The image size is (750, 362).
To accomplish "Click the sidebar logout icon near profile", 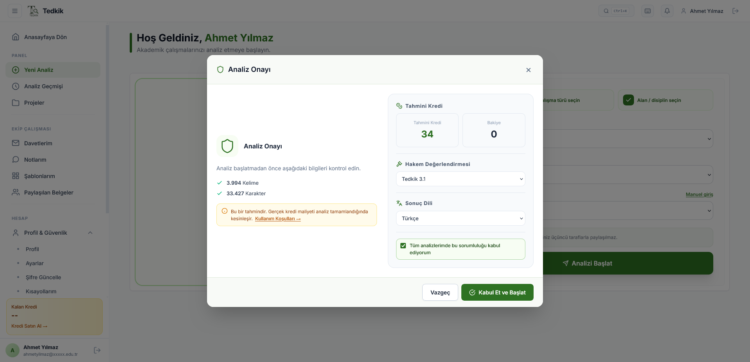I will tap(97, 350).
